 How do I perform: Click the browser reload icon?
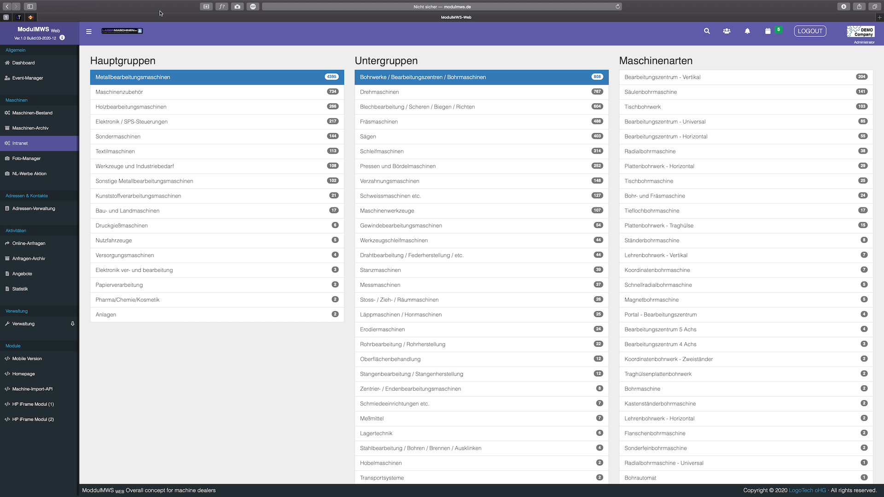tap(617, 6)
